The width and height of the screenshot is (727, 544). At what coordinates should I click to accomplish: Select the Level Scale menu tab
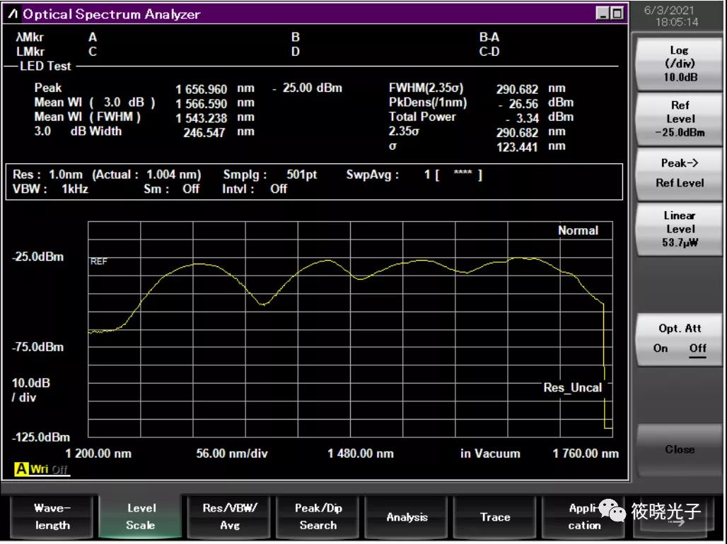(141, 516)
